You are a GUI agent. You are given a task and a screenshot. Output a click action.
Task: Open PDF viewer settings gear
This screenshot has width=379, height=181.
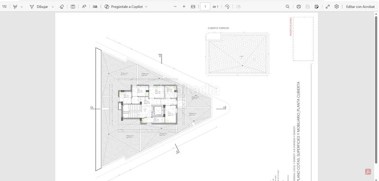336,7
